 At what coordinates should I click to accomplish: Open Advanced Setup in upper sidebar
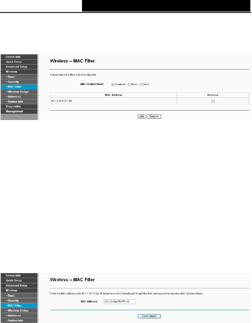(19, 67)
